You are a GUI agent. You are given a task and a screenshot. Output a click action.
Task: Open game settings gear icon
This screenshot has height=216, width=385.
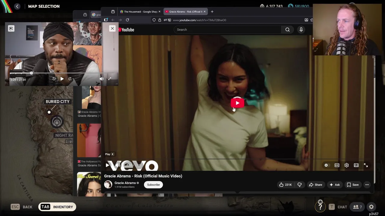click(371, 207)
